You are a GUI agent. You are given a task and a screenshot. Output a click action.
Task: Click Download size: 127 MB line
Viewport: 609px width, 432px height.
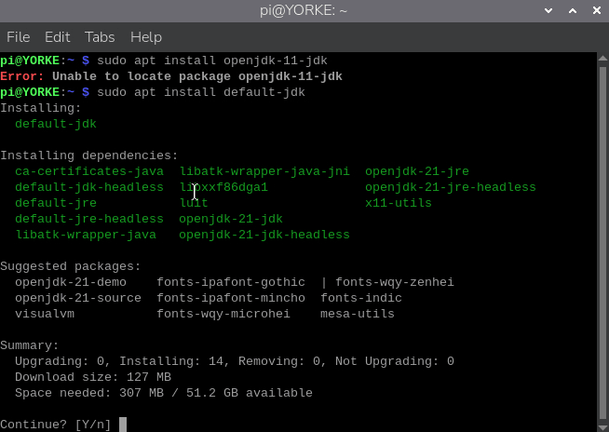click(93, 377)
